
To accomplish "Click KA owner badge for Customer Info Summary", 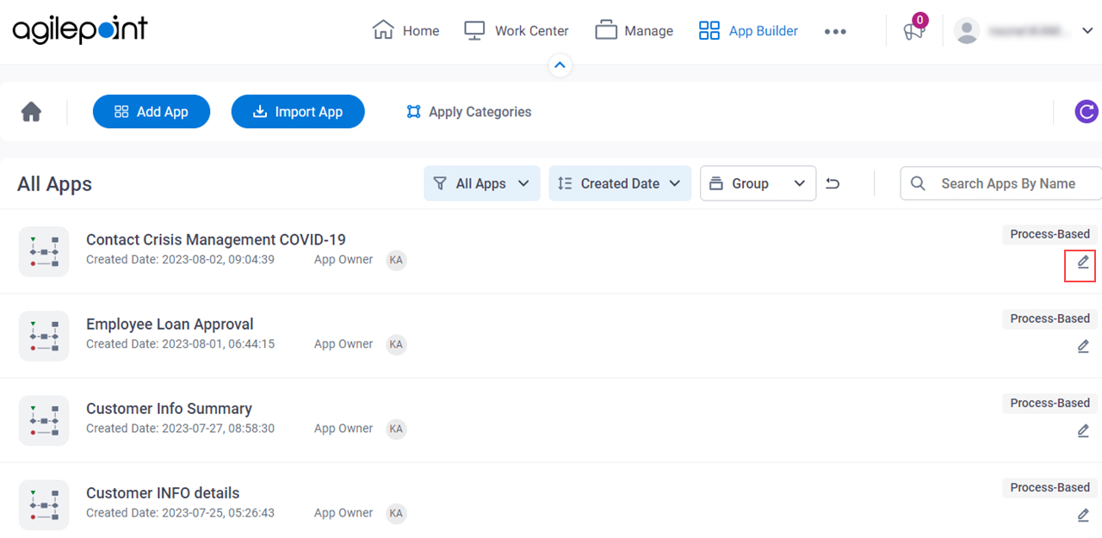I will click(x=396, y=429).
